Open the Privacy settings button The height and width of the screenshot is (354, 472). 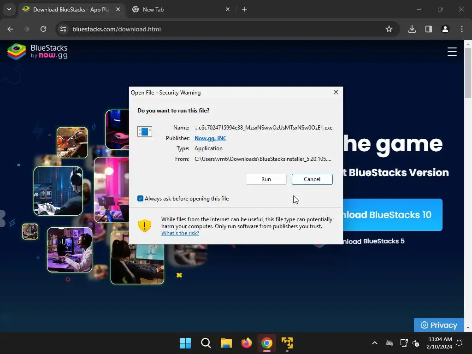tap(439, 325)
